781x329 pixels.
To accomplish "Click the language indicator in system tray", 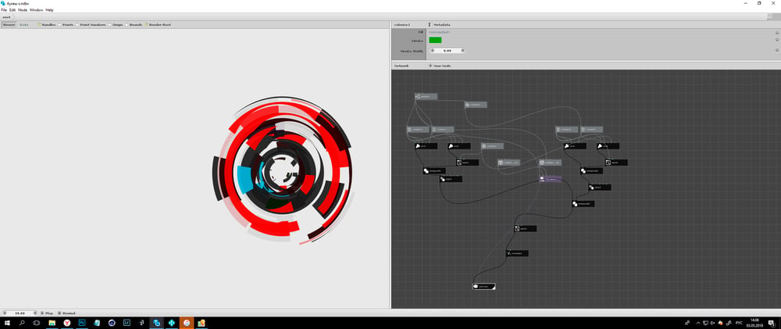I will 739,323.
